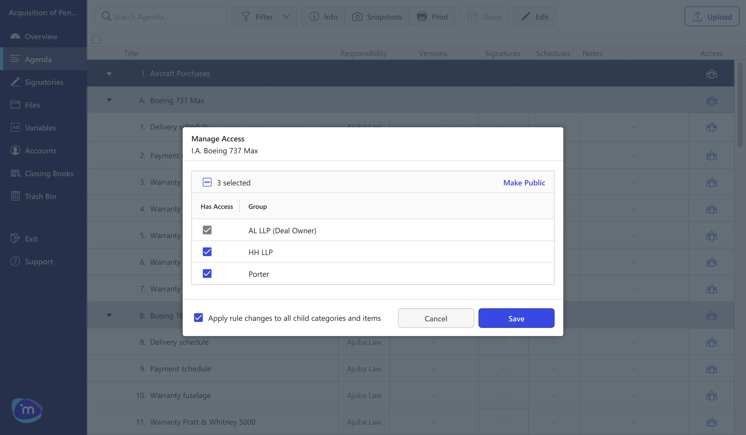Click the Share button

pos(484,17)
